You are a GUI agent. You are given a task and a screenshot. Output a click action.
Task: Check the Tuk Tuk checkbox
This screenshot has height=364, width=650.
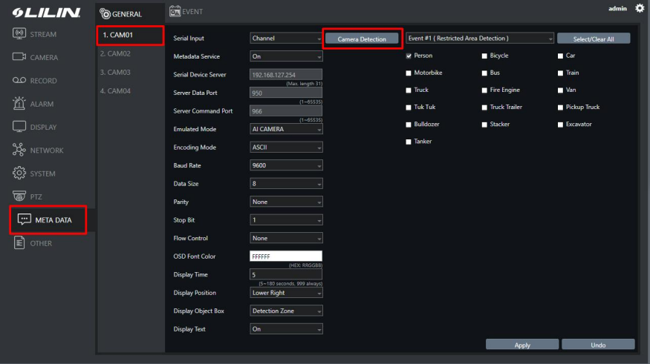point(409,107)
